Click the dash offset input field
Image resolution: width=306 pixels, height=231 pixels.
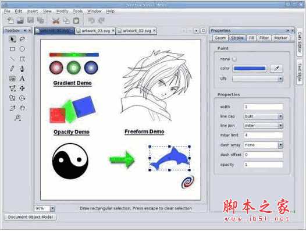pyautogui.click(x=264, y=155)
